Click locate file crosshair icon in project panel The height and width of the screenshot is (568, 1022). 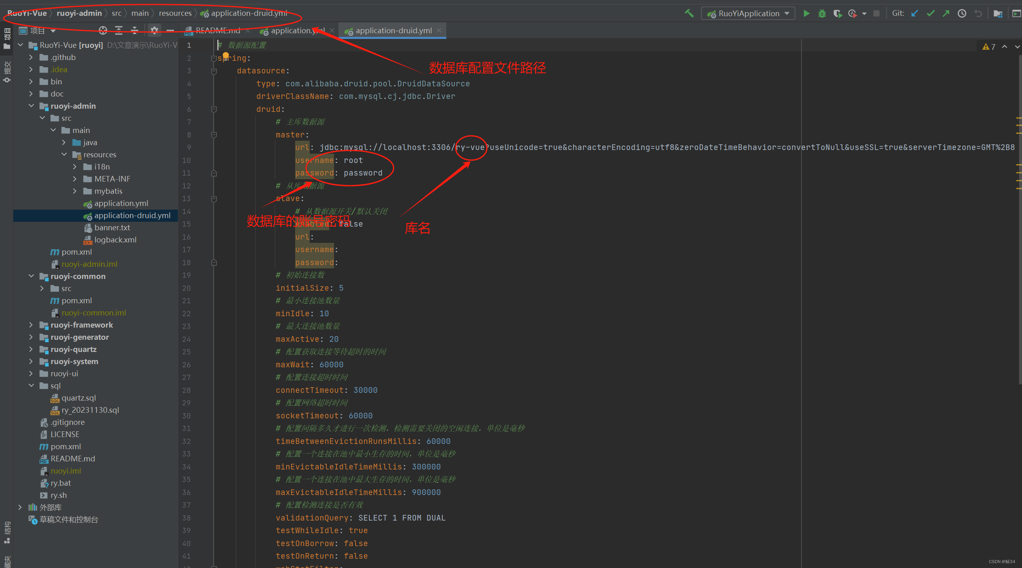103,30
